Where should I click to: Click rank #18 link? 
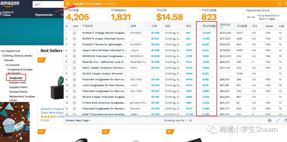click(188, 33)
